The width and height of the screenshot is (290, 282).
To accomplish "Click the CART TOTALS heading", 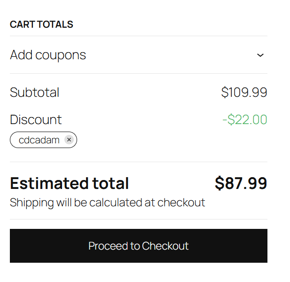I will (41, 24).
